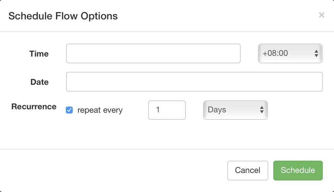Click the value 1 in interval box

(x=157, y=110)
